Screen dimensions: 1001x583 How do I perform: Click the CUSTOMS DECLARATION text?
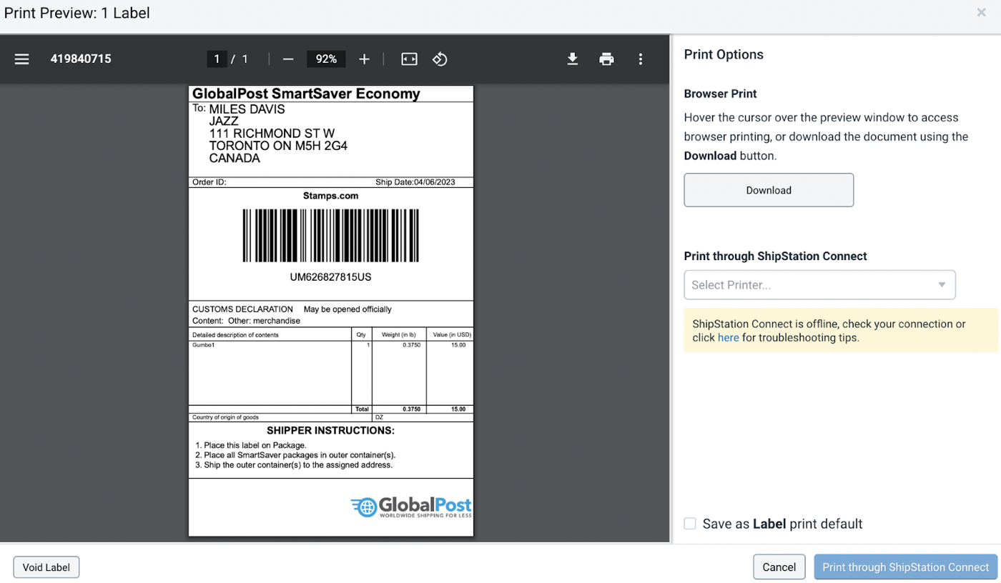(x=242, y=309)
